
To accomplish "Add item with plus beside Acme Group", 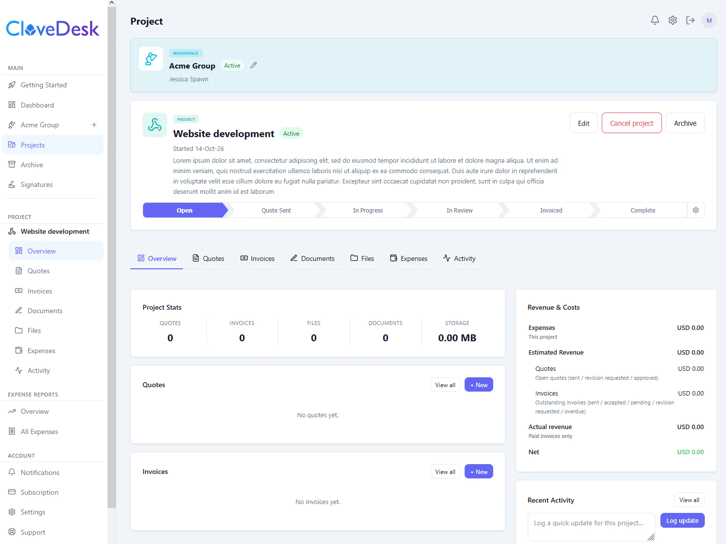I will [x=94, y=125].
